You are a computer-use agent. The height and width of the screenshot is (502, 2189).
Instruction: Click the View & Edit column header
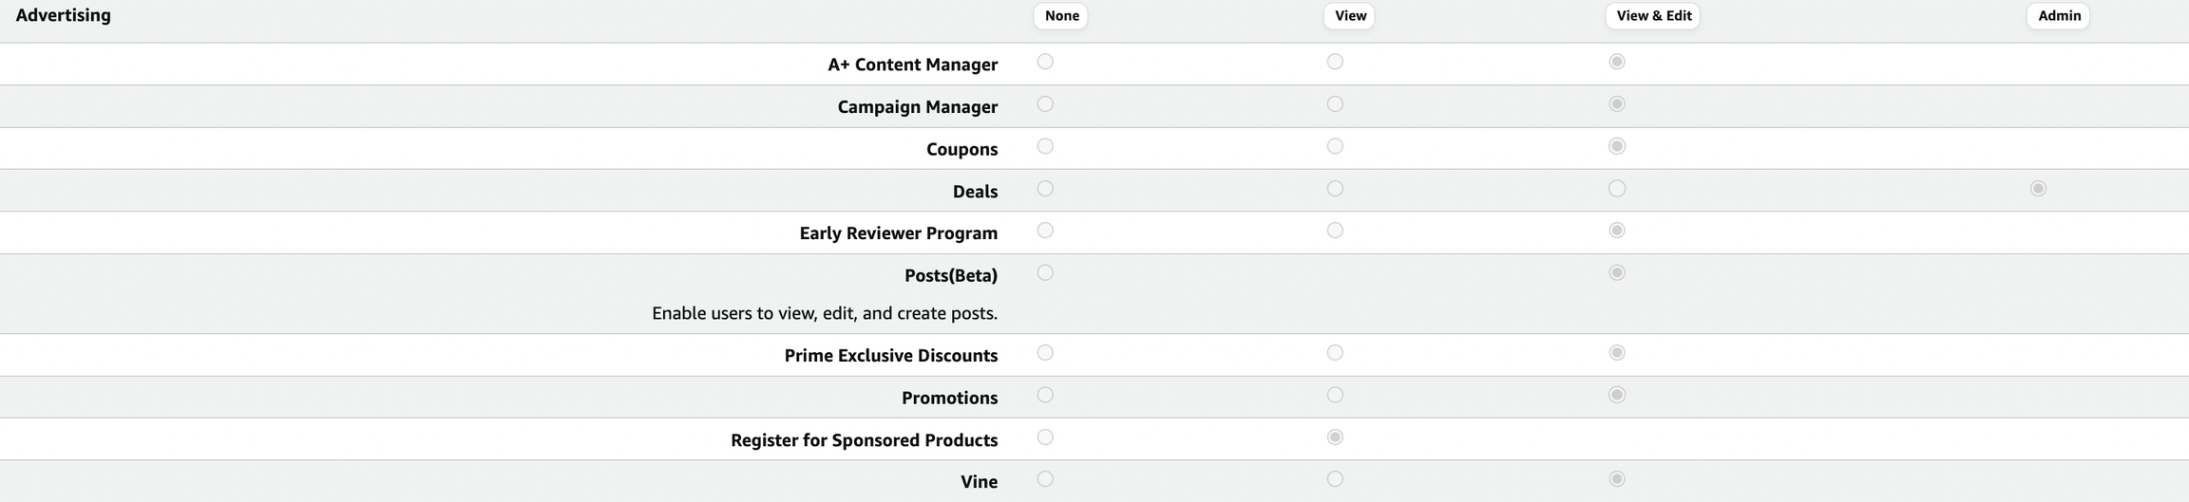click(x=1652, y=16)
